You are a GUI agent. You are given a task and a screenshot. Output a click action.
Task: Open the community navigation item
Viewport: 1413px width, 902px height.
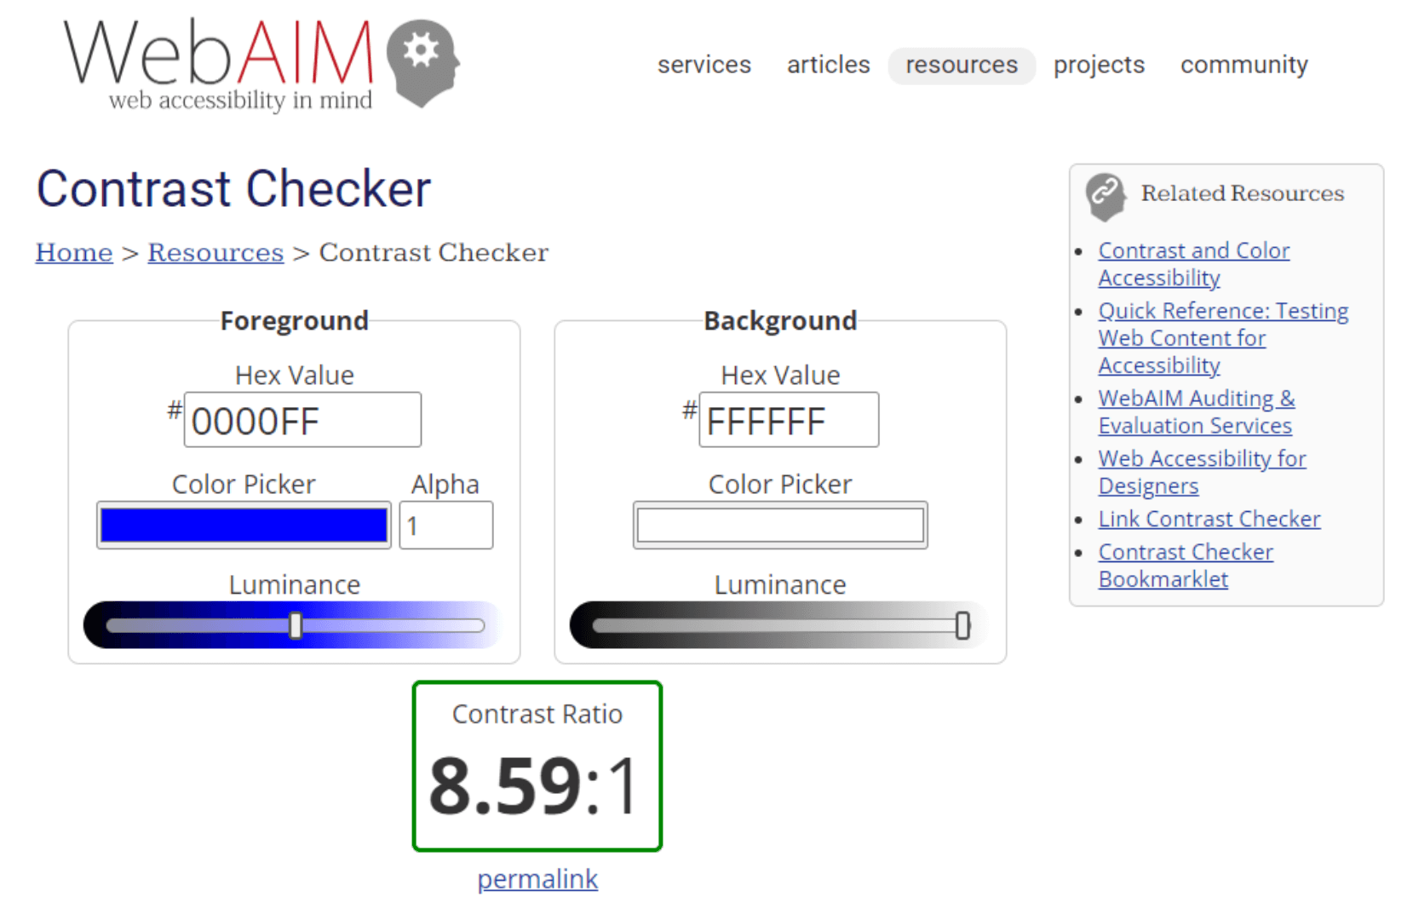(x=1244, y=65)
